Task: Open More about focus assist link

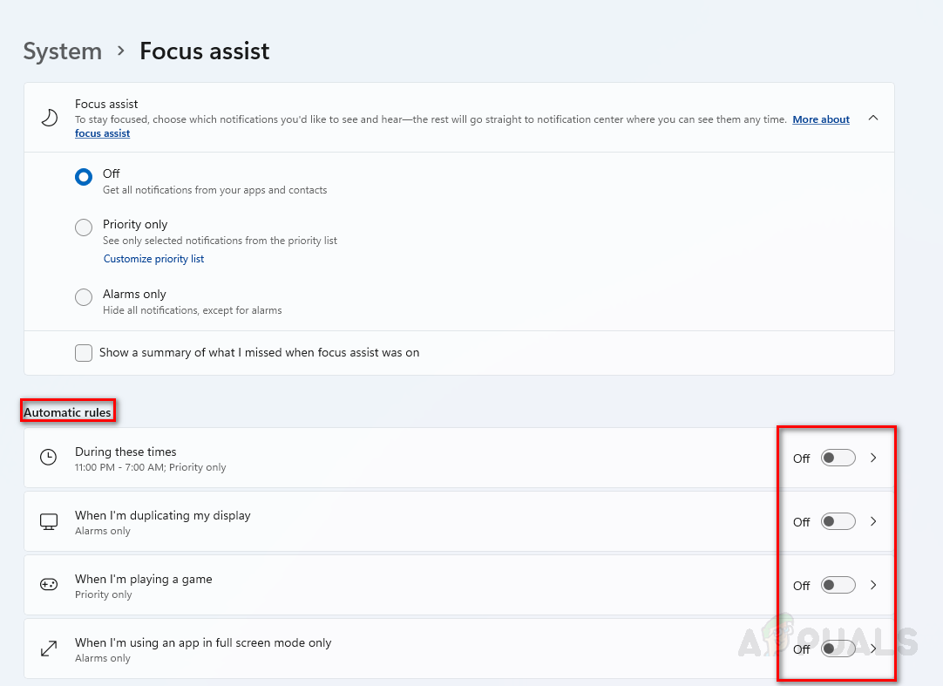Action: [820, 119]
